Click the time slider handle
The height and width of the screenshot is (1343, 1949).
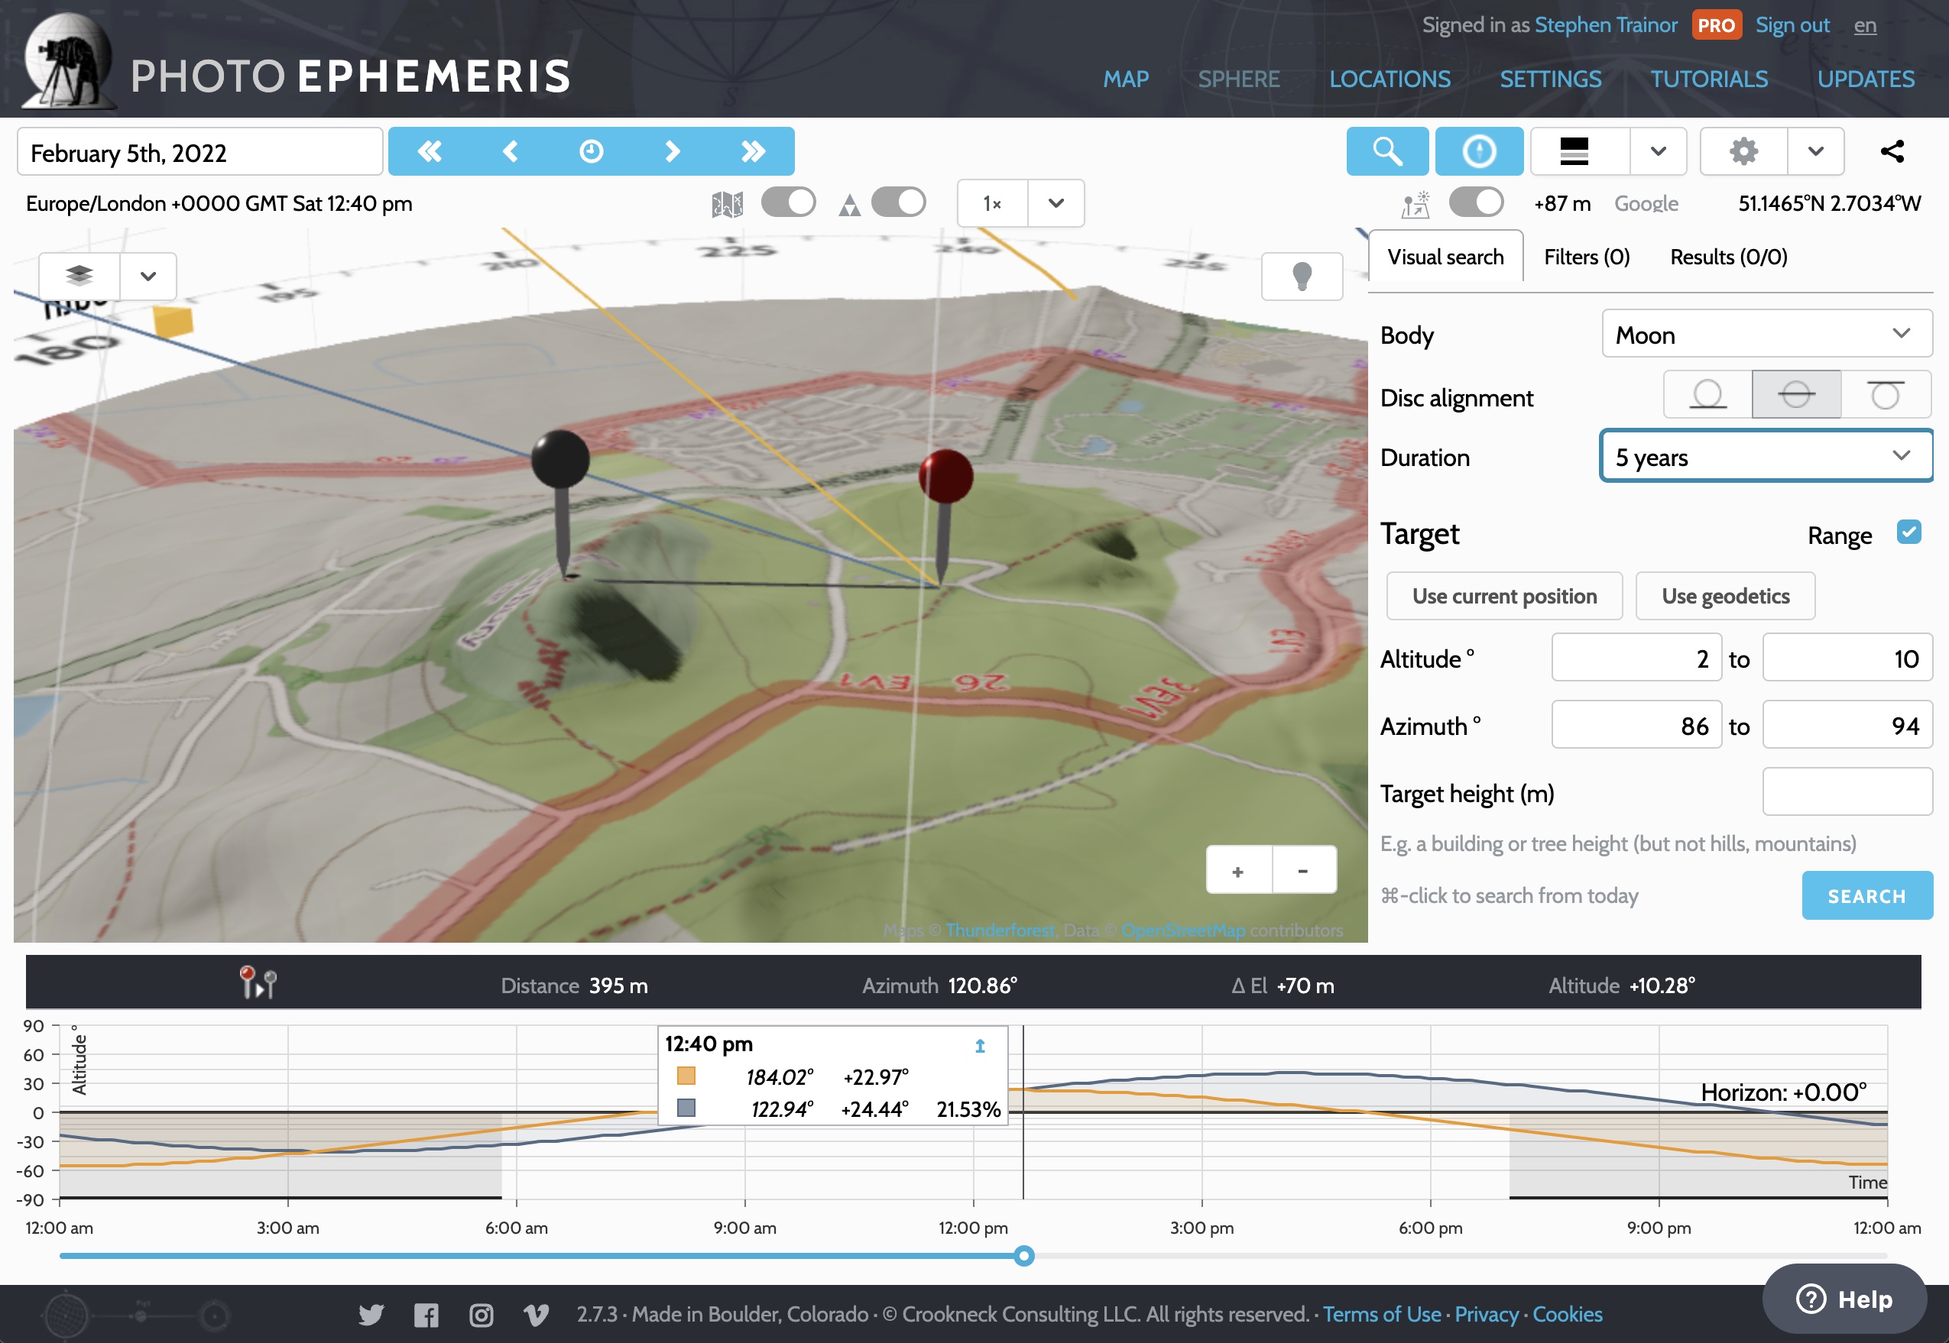1023,1257
